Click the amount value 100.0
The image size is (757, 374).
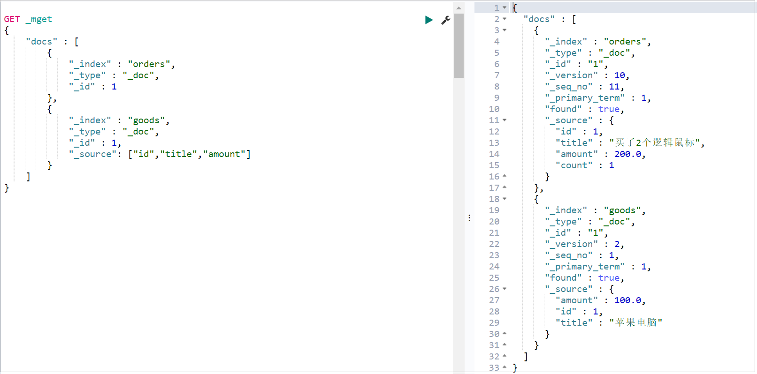pos(627,300)
